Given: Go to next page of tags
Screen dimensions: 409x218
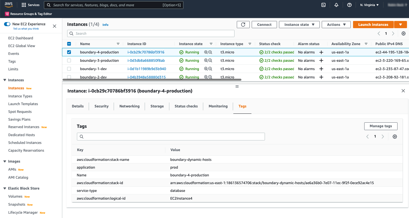Looking at the screenshot, I should [x=383, y=137].
